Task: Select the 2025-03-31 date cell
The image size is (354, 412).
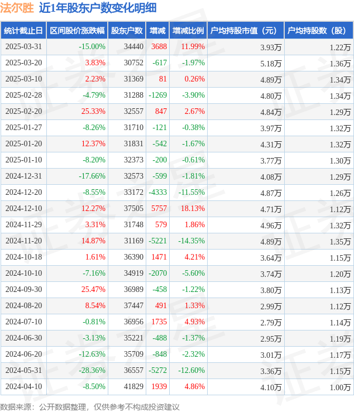Action: tap(23, 47)
